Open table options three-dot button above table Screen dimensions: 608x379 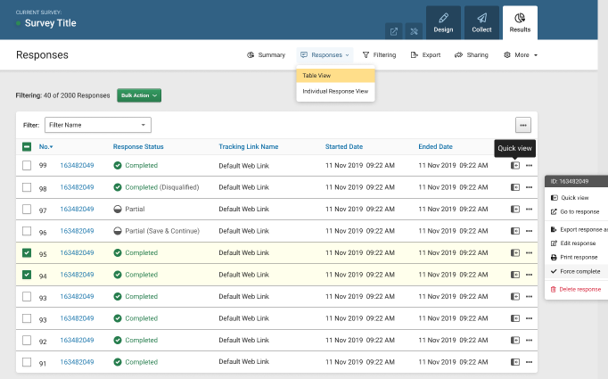click(523, 125)
